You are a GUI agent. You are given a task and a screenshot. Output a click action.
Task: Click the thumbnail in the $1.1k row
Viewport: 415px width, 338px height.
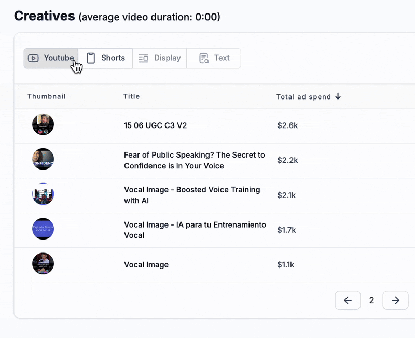[43, 264]
